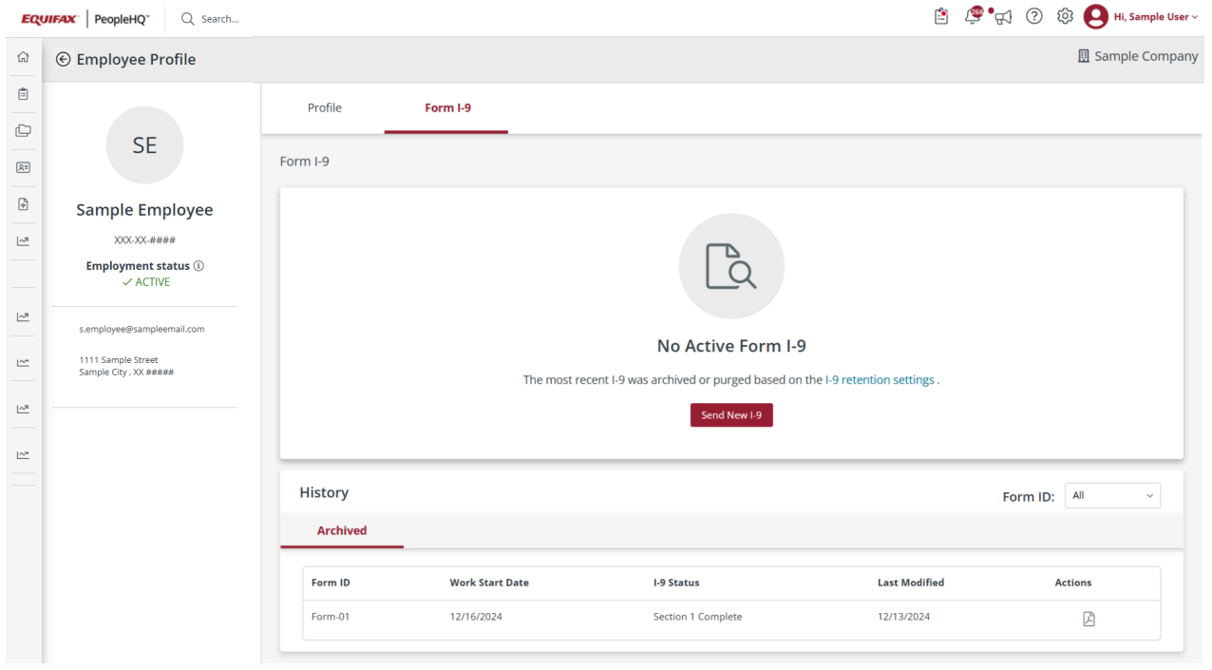
Task: Click the Sample Company label
Action: click(1146, 56)
